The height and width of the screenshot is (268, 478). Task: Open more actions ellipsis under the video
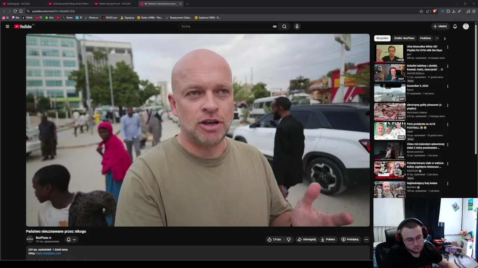click(x=366, y=239)
